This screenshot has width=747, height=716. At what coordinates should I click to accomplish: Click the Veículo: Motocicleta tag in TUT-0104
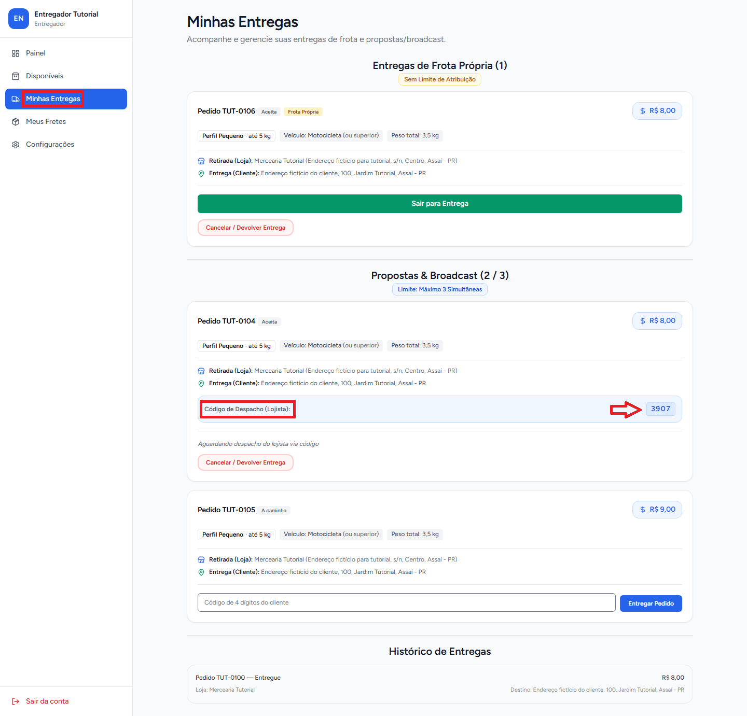pos(331,345)
